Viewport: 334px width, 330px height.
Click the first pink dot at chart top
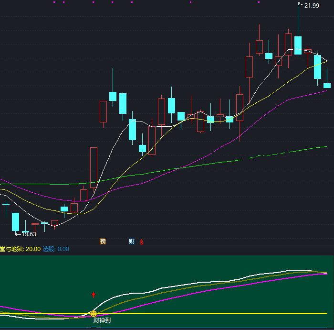54,2
